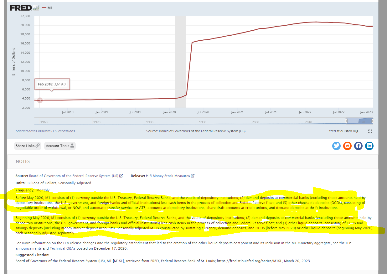This screenshot has height=274, width=387.
Task: Toggle the M1 series legend entry
Action: tap(47, 8)
